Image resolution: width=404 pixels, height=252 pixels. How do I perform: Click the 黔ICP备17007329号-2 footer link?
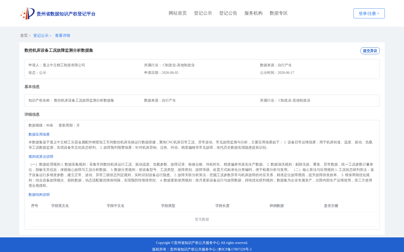235,249
